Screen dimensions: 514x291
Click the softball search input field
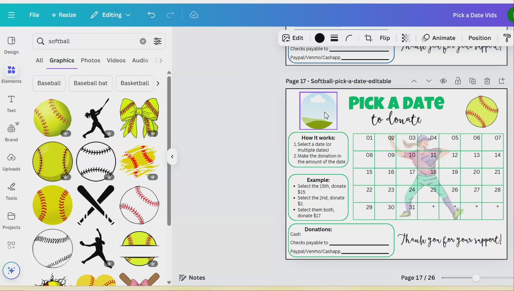[91, 41]
